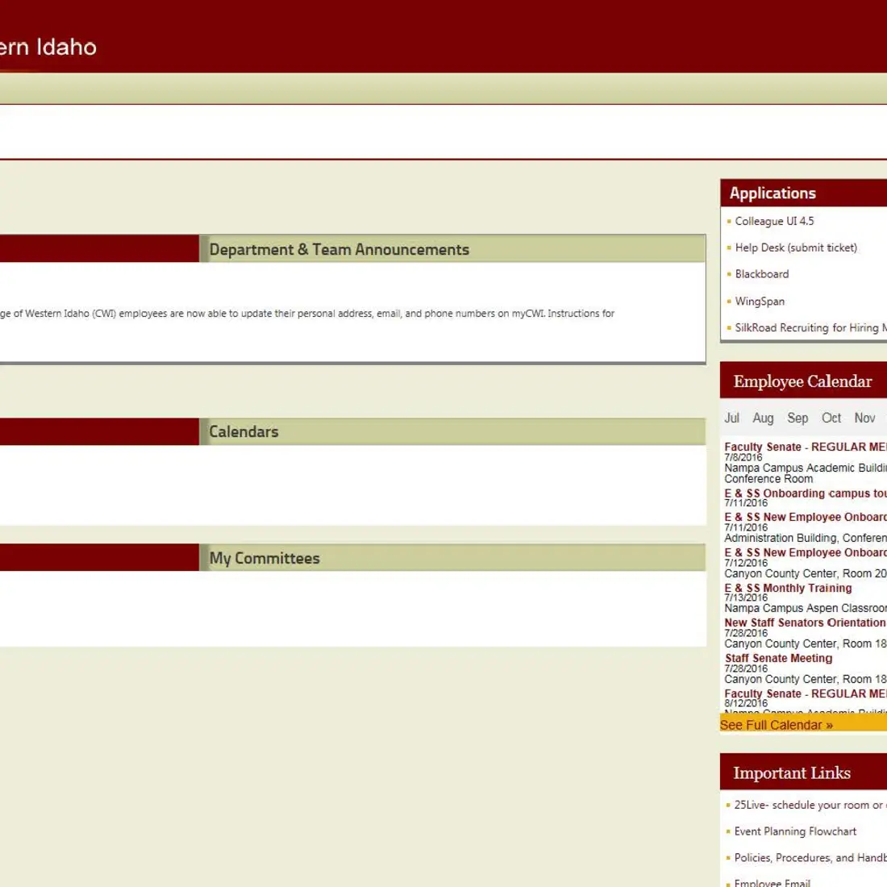Select the Jul month tab
This screenshot has width=887, height=887.
pos(731,418)
